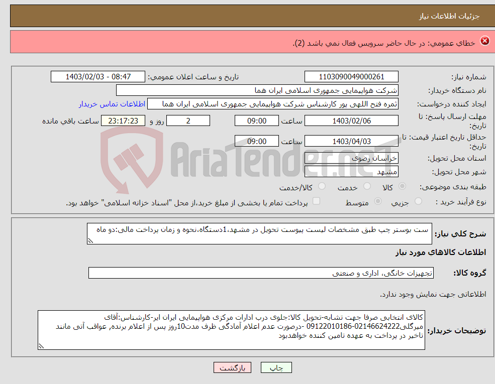Tick the اسناد خزانه اسلامی payment checkbox

[x=316, y=201]
